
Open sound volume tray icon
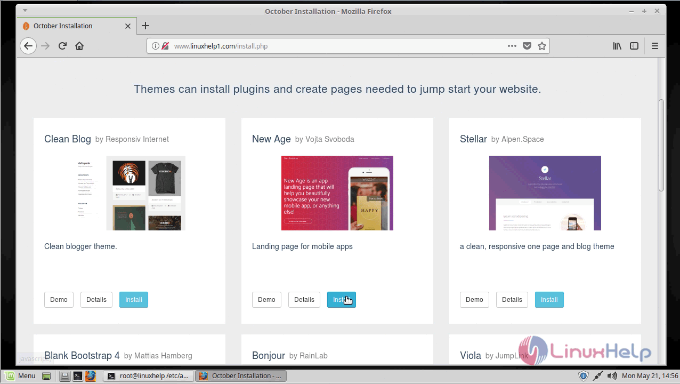tap(612, 376)
